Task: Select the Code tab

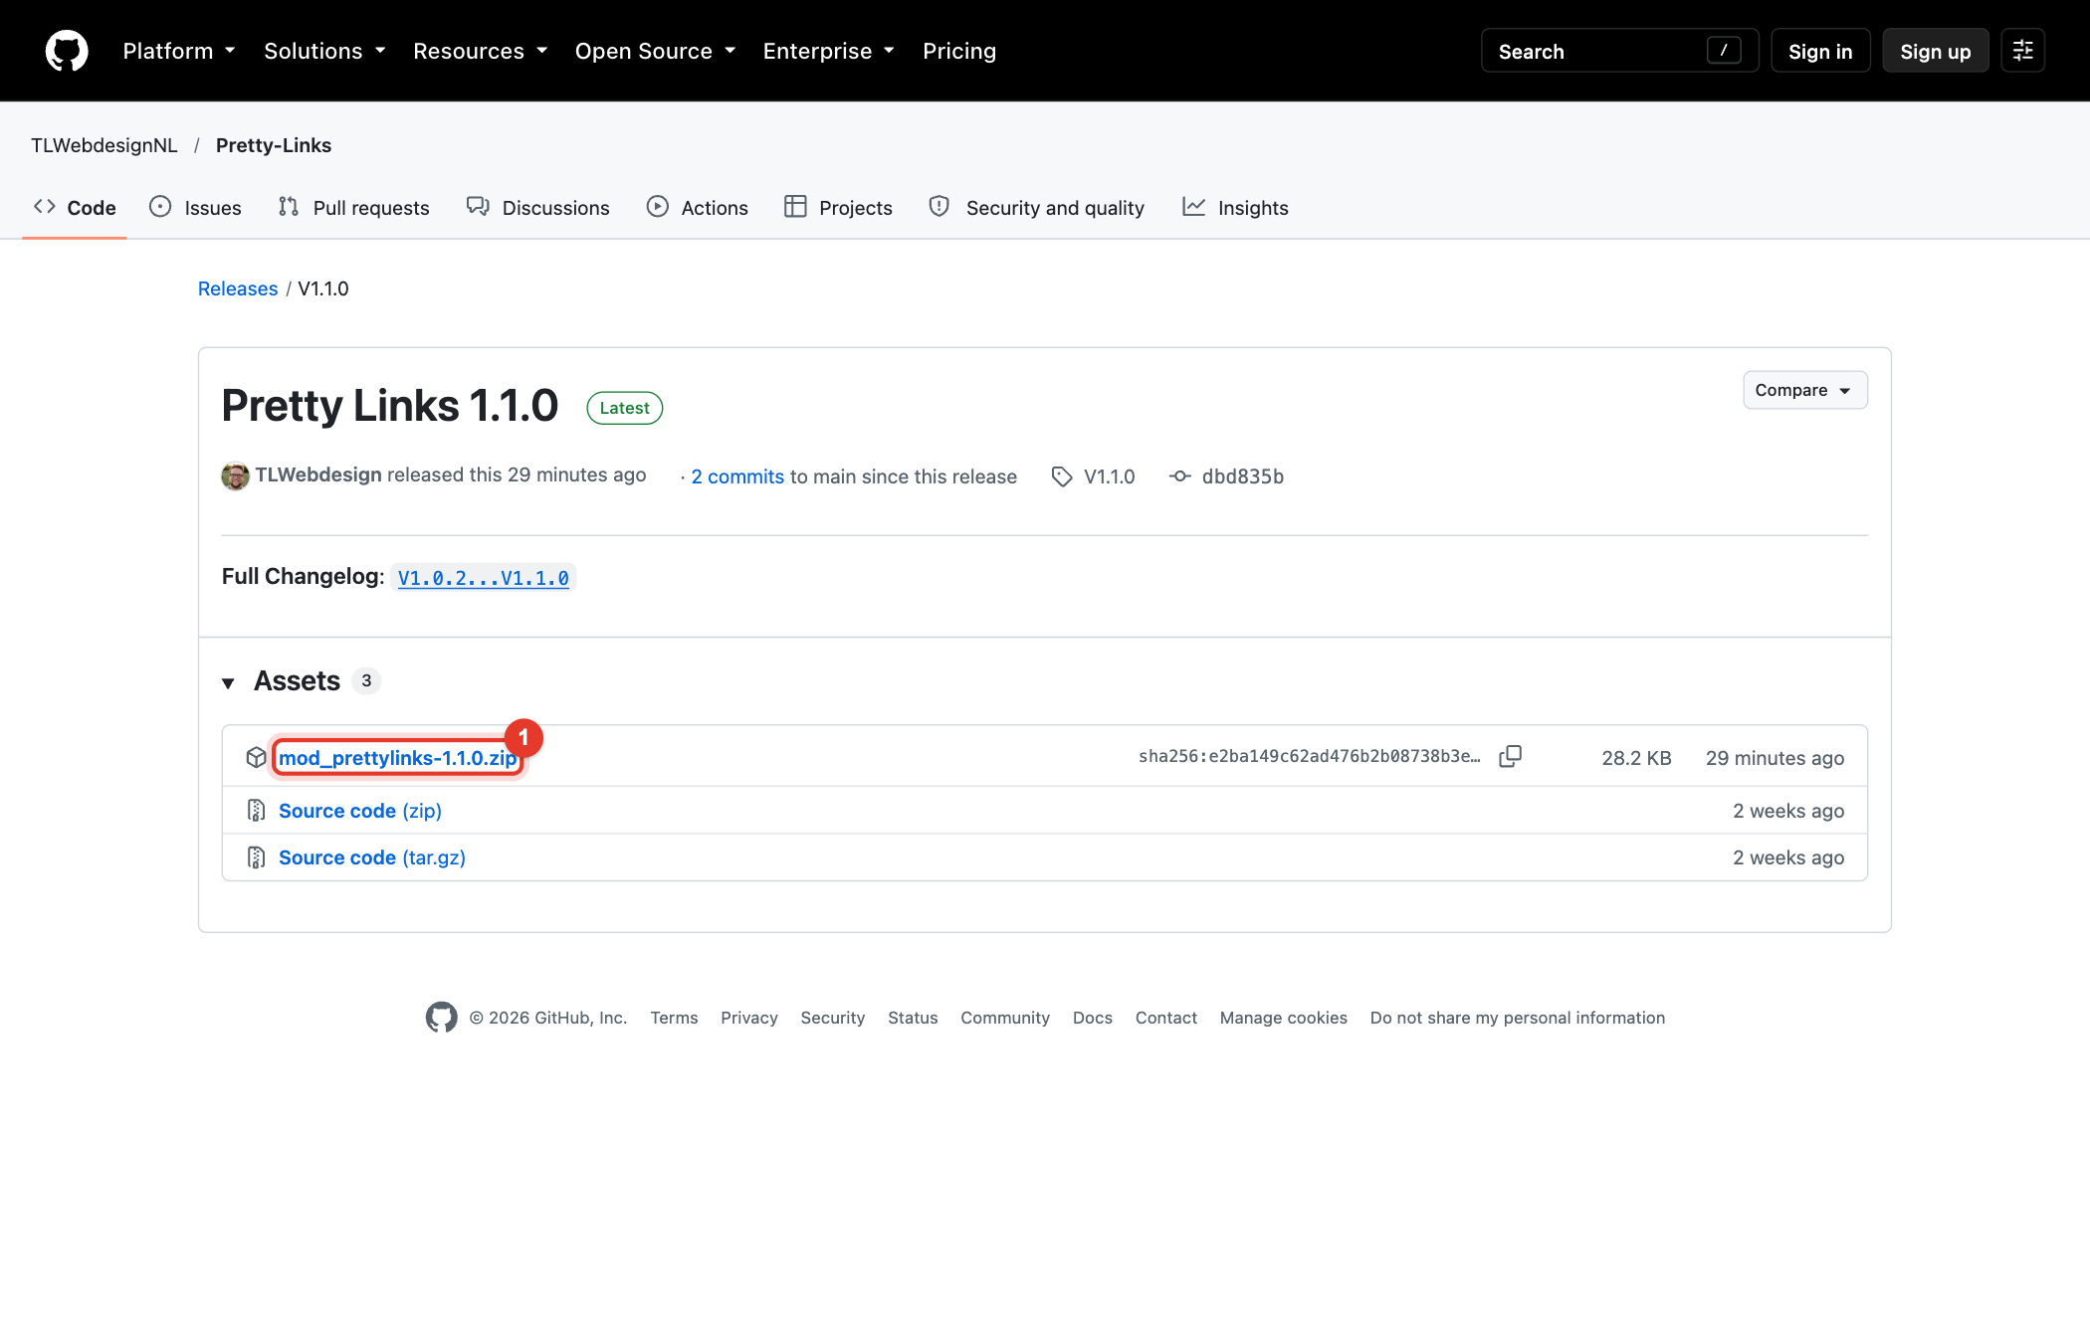Action: pyautogui.click(x=75, y=208)
